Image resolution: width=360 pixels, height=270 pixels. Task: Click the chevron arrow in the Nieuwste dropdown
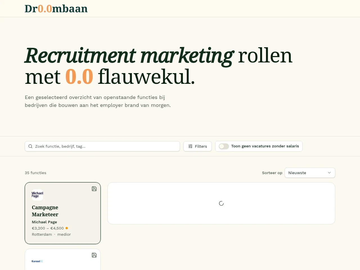pyautogui.click(x=329, y=173)
